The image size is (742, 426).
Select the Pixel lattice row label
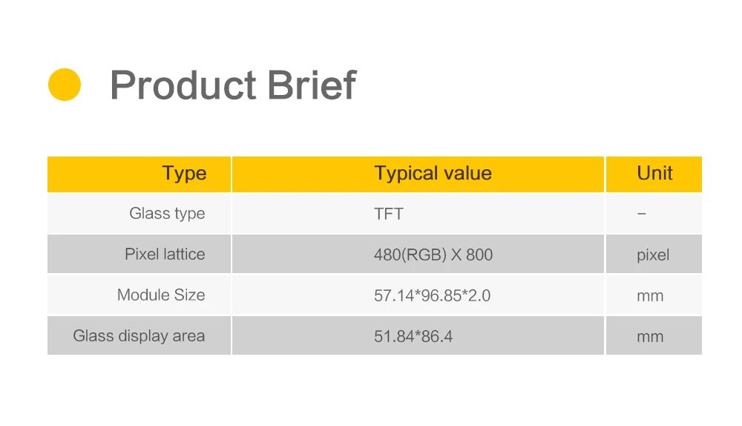(x=165, y=254)
